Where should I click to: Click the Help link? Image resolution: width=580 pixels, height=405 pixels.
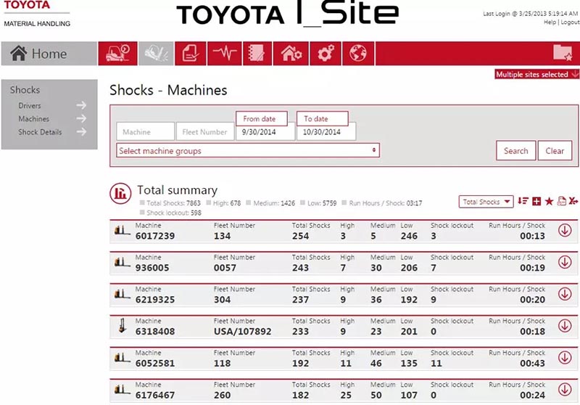point(550,22)
